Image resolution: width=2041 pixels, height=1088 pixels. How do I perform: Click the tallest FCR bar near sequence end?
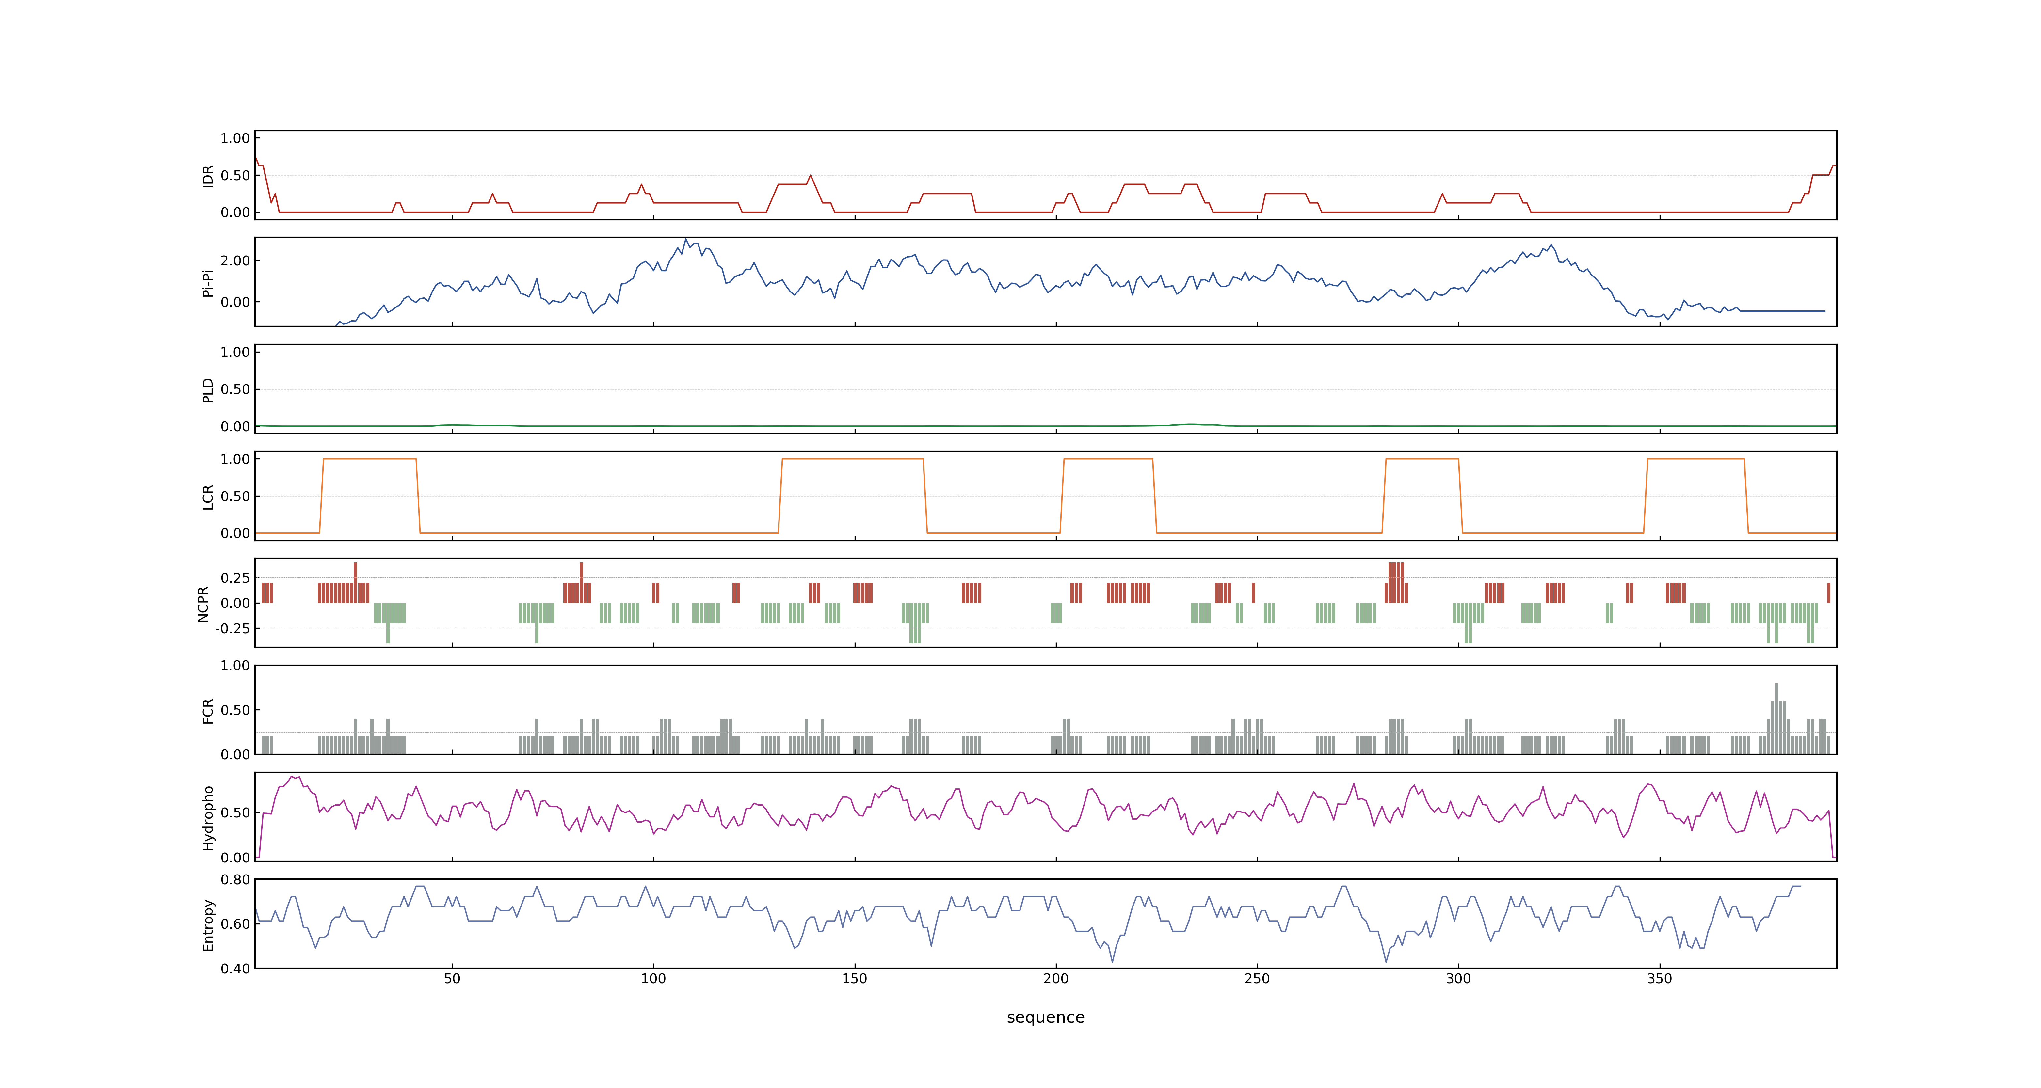pos(1776,718)
